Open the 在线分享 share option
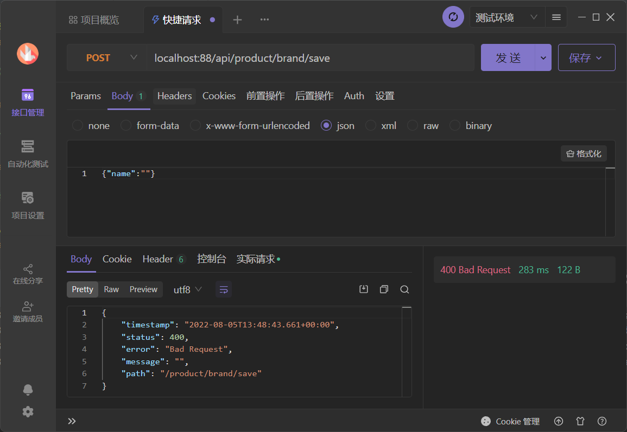Viewport: 627px width, 432px height. (28, 274)
